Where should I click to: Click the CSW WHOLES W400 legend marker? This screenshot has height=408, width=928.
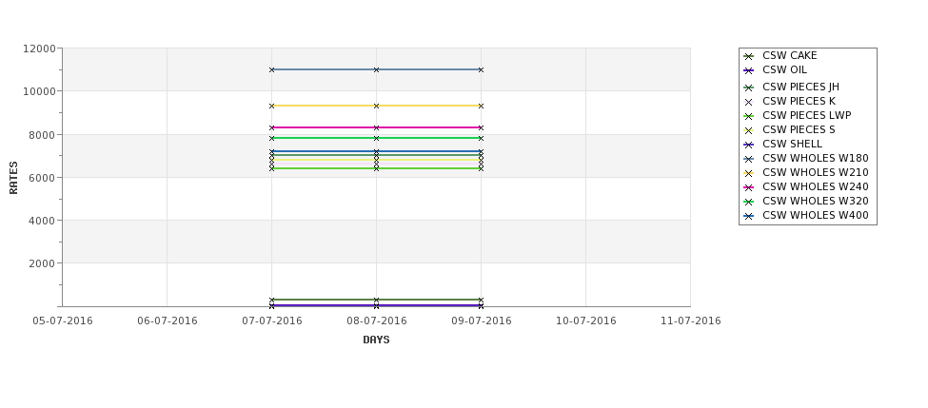coord(749,216)
